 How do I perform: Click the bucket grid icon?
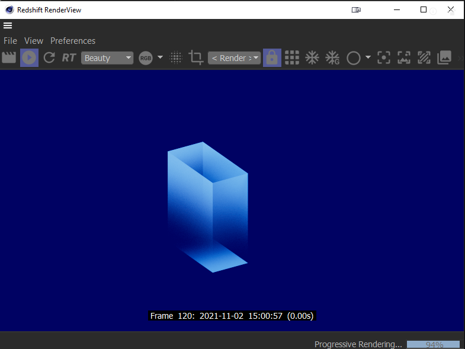pos(292,57)
